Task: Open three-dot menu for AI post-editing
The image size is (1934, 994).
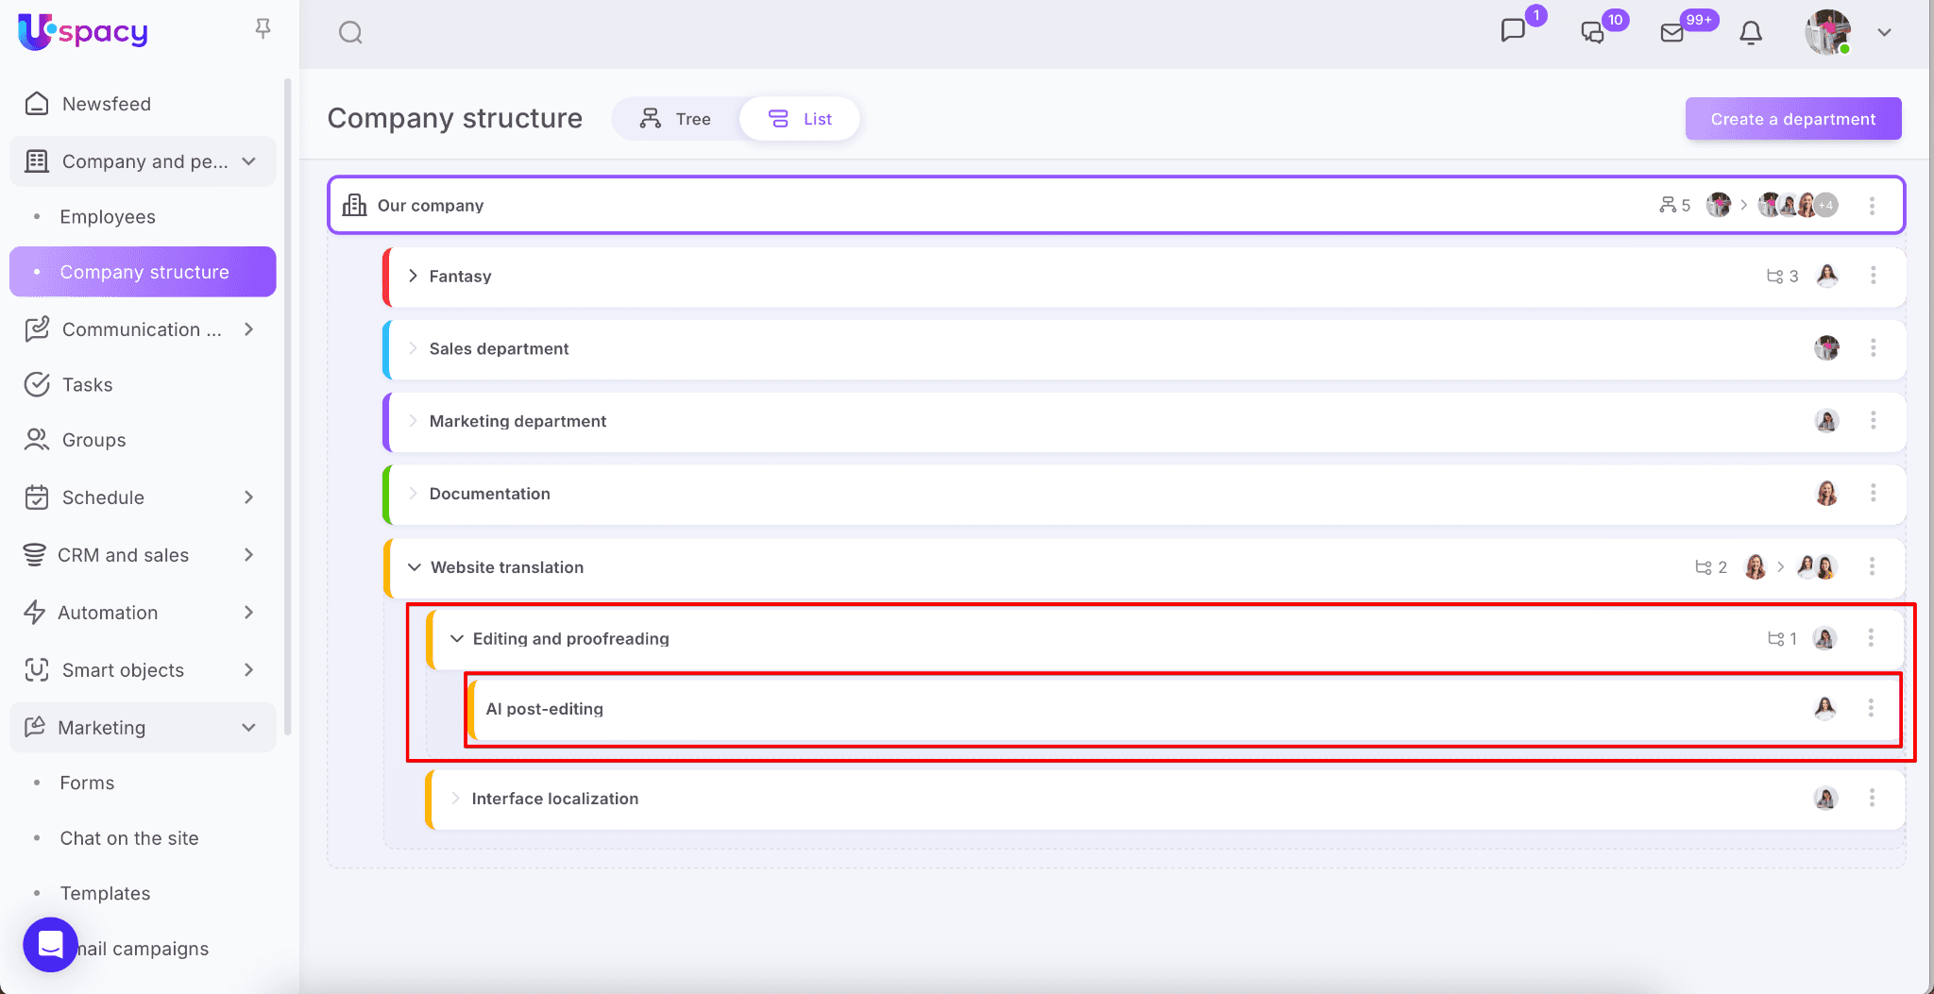Action: click(x=1870, y=708)
